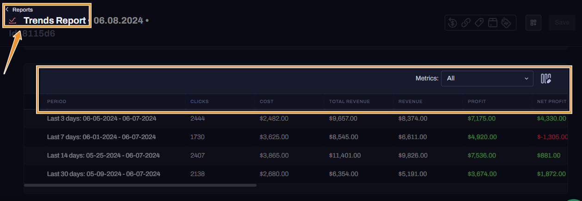Click the Reports breadcrumb link
582x201 pixels.
coord(22,9)
